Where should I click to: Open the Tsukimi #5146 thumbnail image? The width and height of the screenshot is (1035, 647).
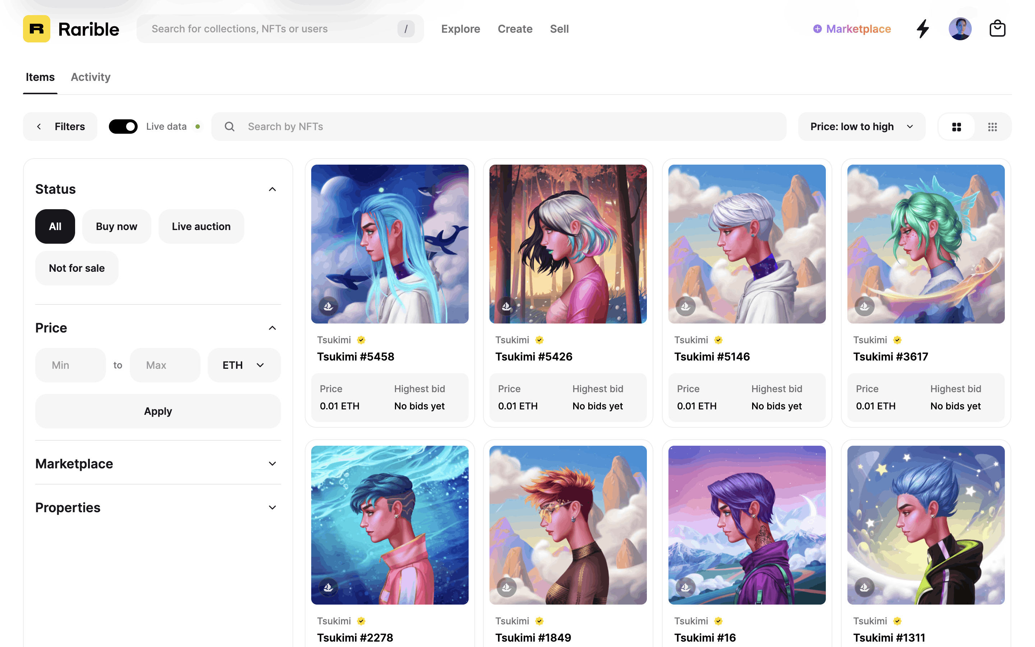tap(747, 243)
